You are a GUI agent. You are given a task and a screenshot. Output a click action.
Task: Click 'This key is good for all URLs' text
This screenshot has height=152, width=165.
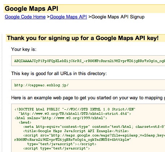click(59, 74)
